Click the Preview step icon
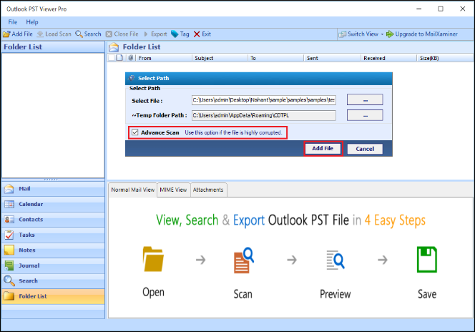Image resolution: width=475 pixels, height=332 pixels. coord(335,260)
